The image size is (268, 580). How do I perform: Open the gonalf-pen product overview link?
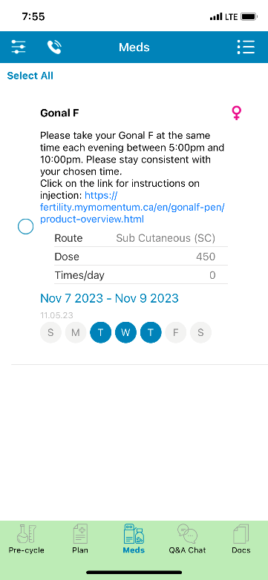tap(132, 208)
